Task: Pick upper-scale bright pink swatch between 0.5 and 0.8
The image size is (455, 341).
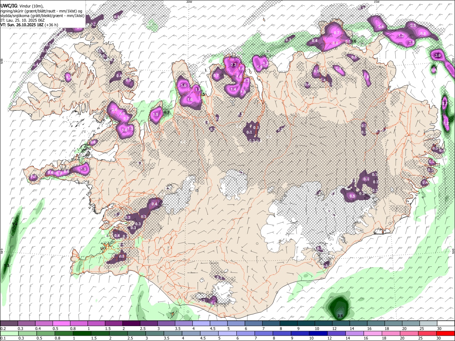Action: (x=61, y=324)
